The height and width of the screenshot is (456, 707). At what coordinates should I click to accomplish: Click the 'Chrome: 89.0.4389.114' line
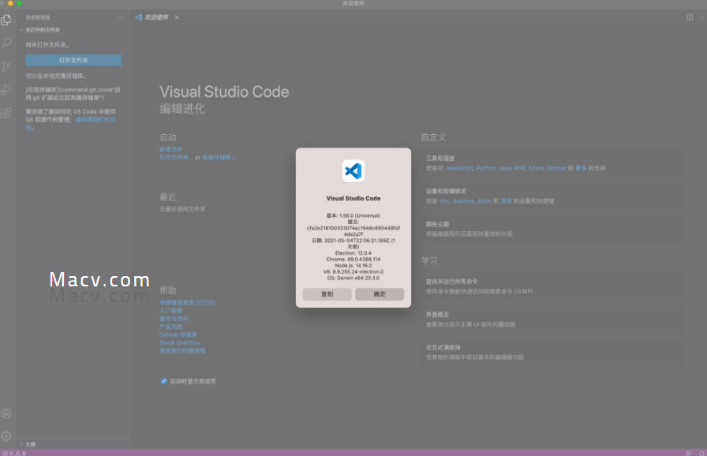[x=353, y=260]
